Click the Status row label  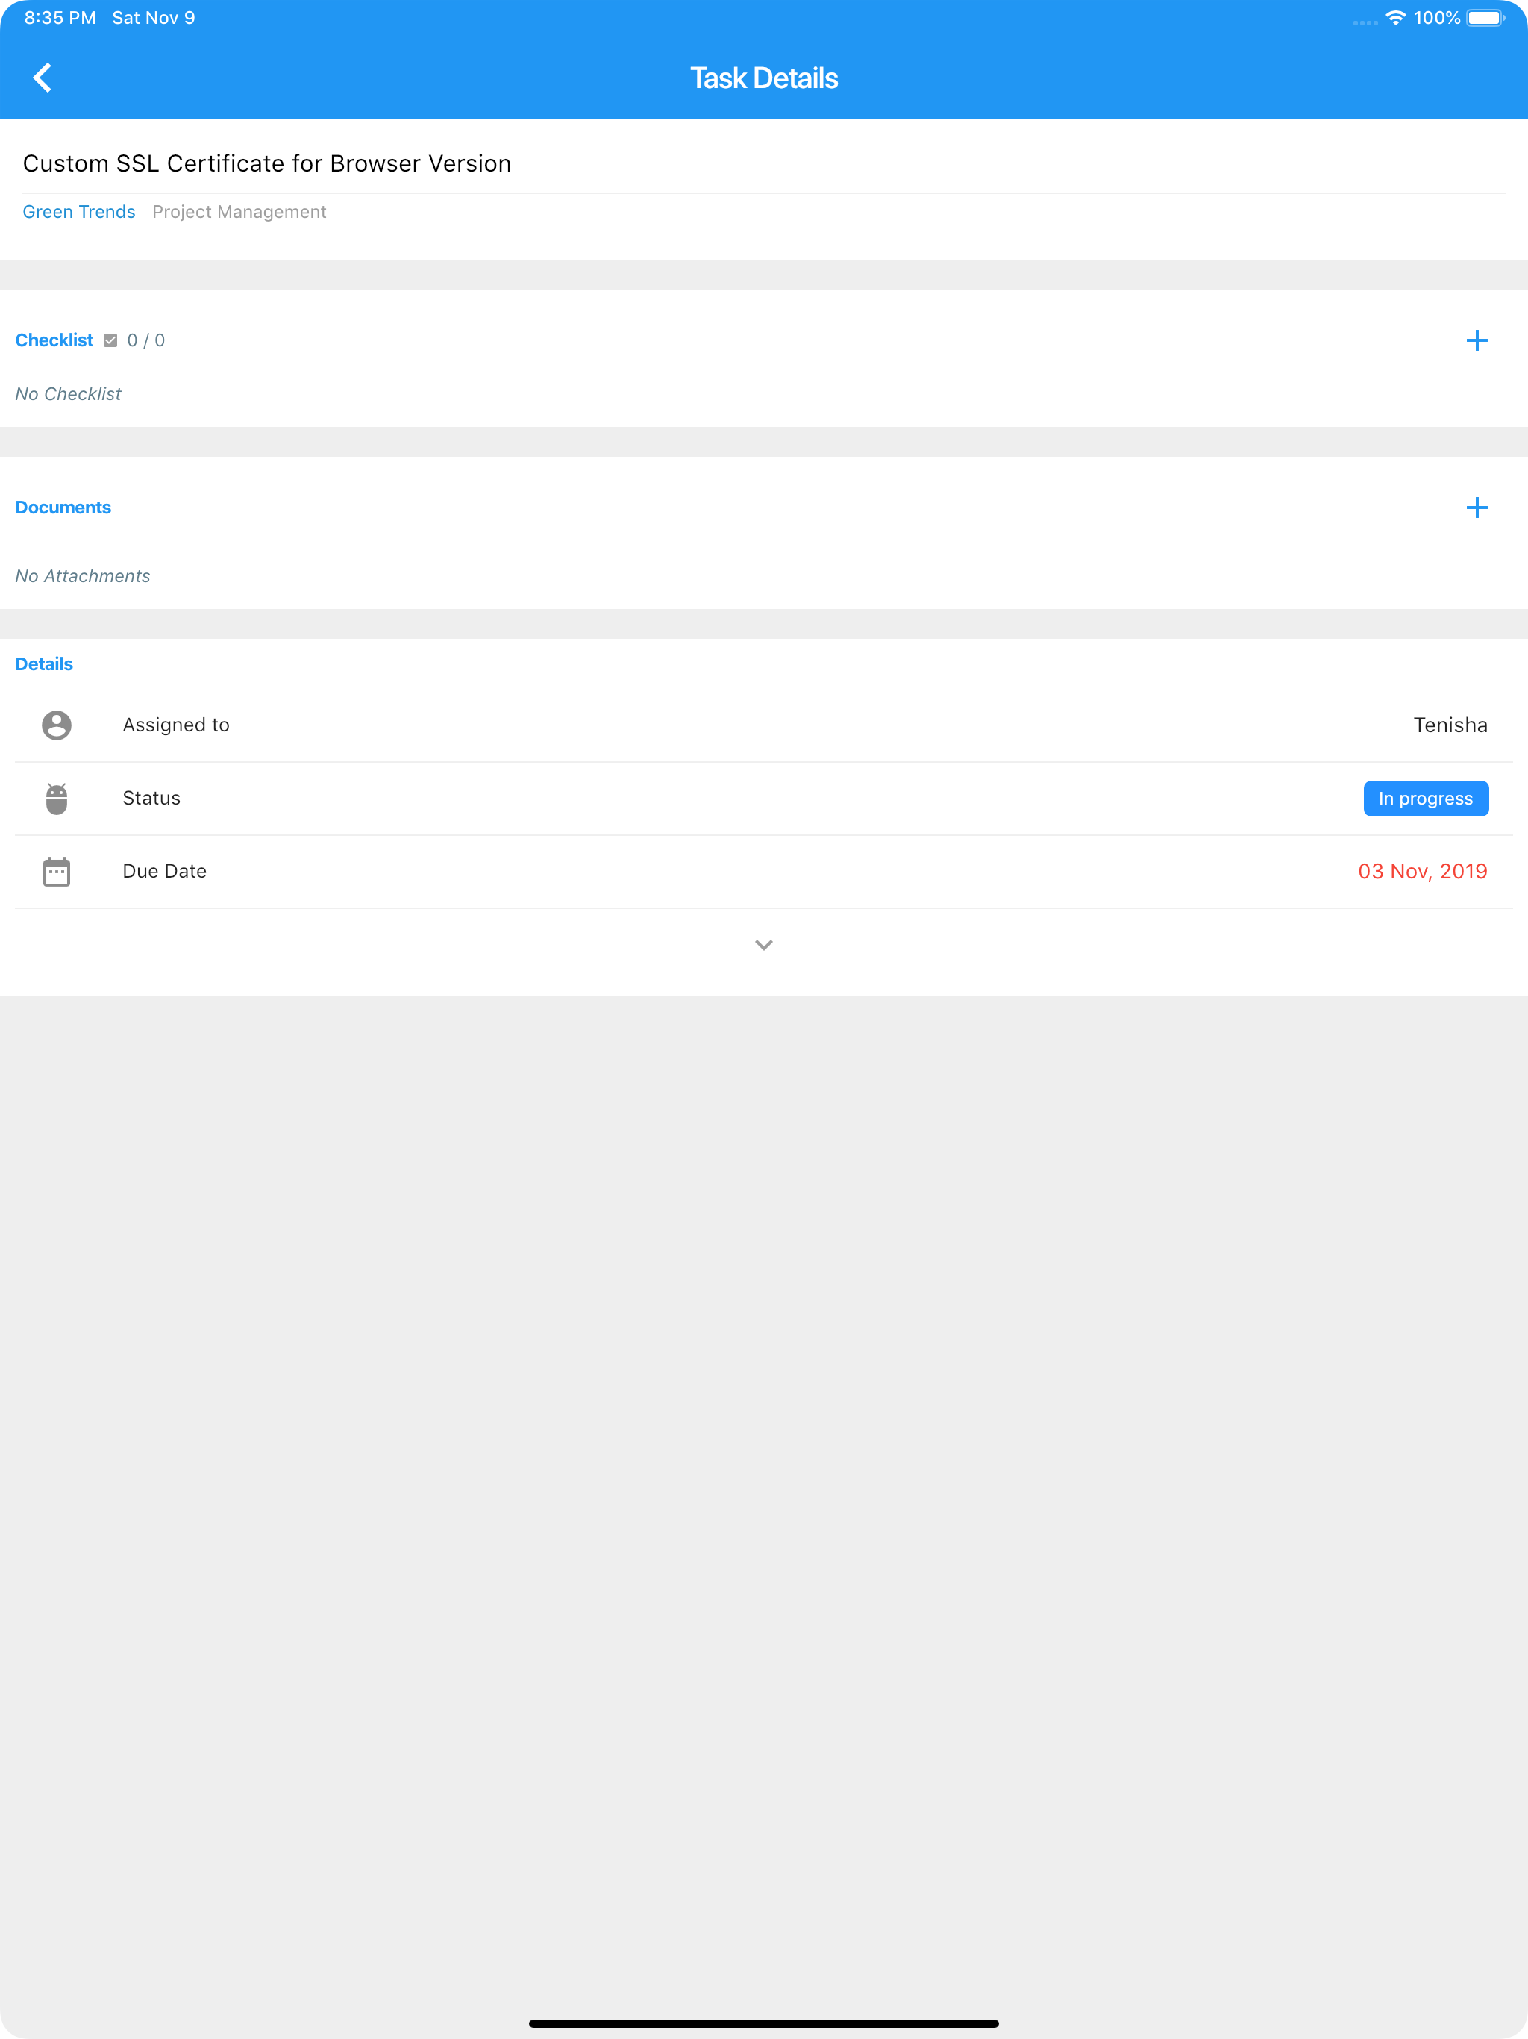pos(151,799)
